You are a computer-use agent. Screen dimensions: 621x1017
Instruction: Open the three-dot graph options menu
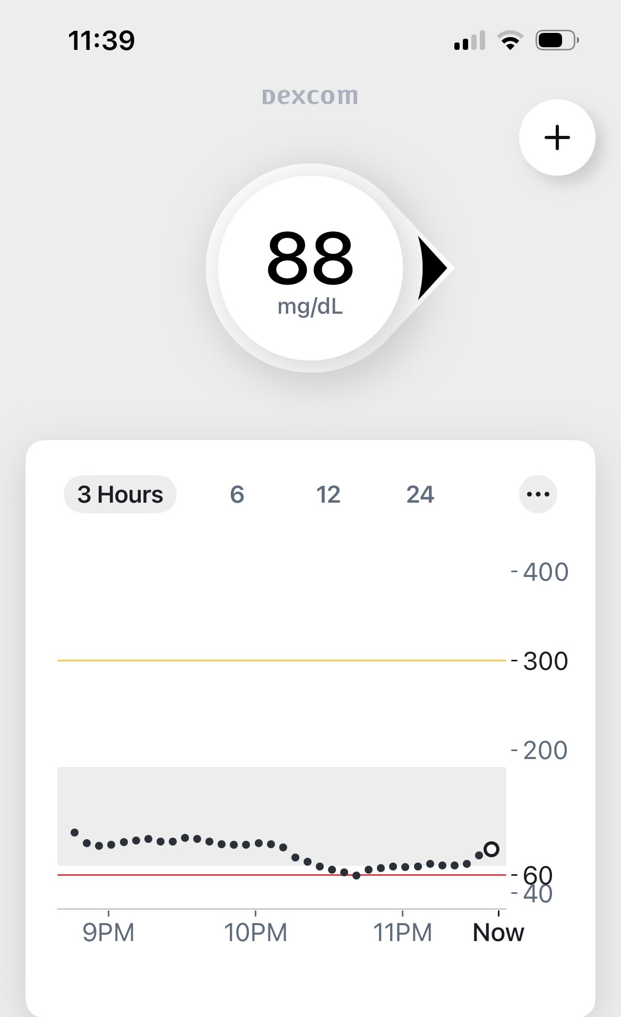[x=538, y=494]
